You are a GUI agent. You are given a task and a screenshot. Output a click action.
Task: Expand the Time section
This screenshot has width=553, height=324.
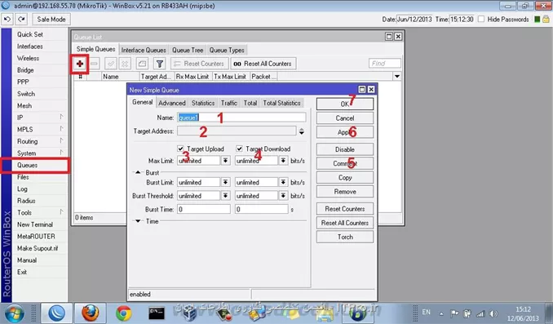[x=138, y=221]
